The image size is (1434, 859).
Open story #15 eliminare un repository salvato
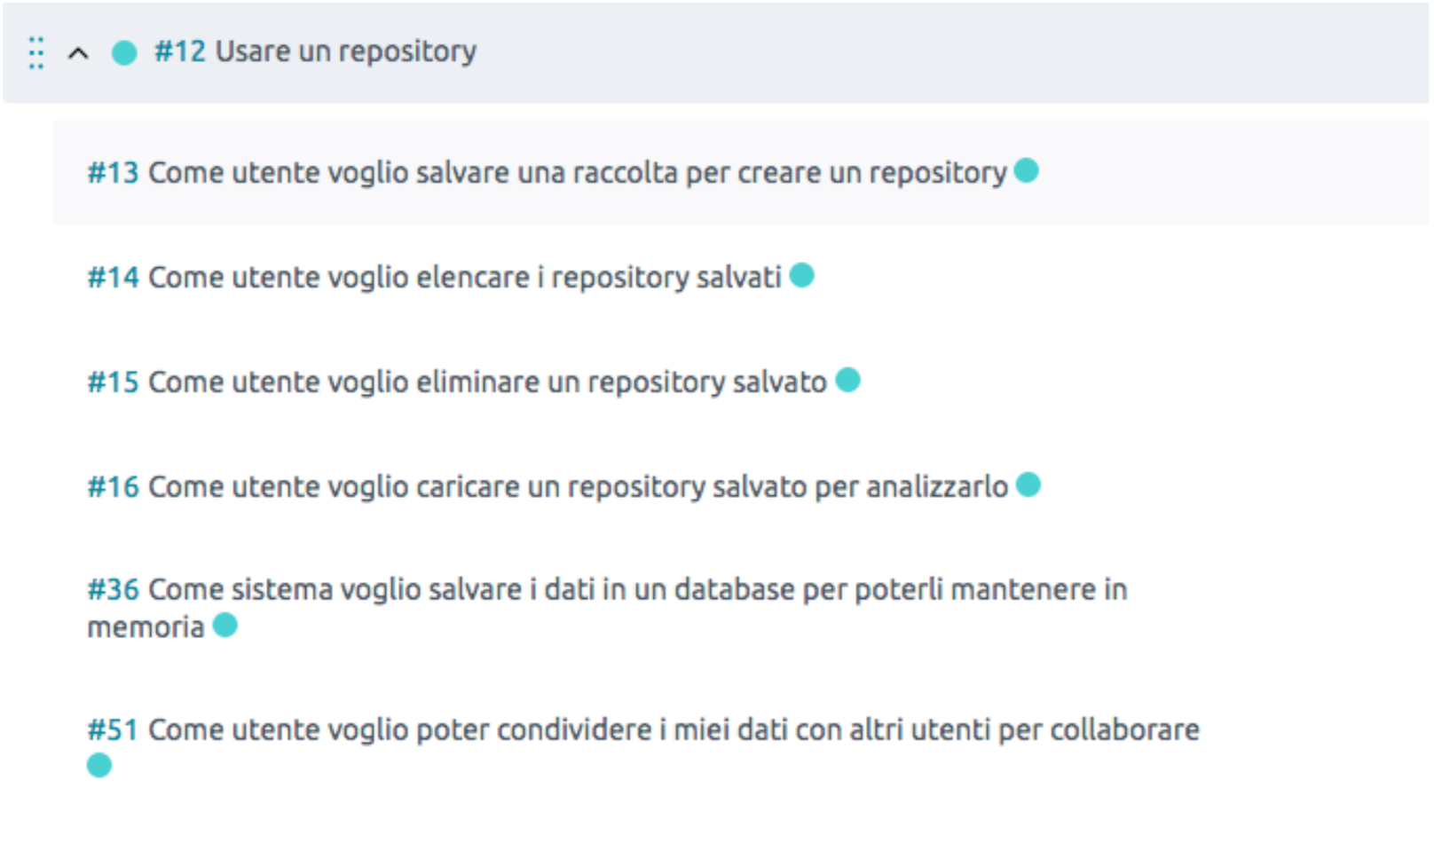point(487,382)
